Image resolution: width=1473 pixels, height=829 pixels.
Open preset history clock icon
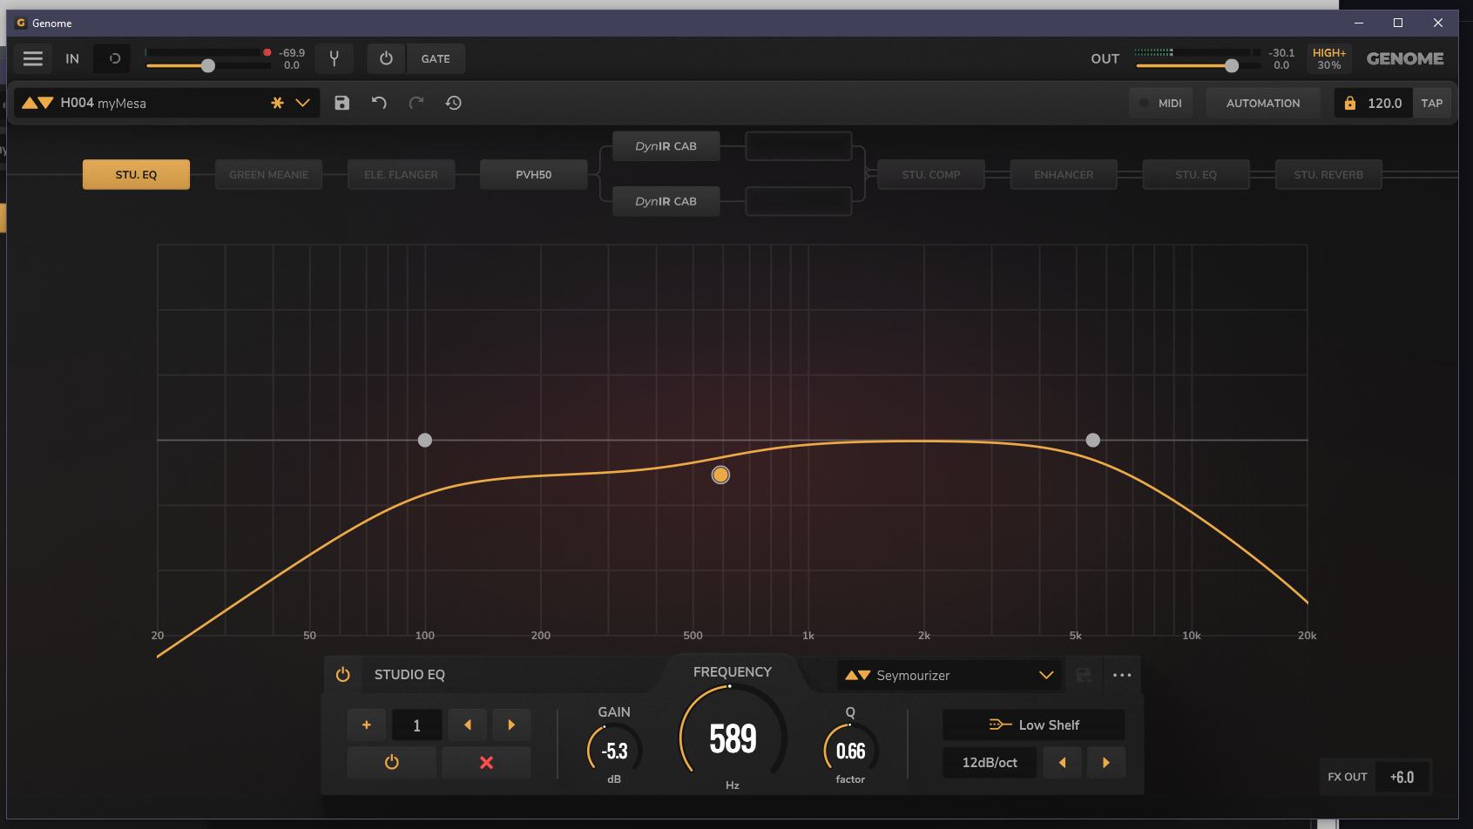click(x=453, y=103)
